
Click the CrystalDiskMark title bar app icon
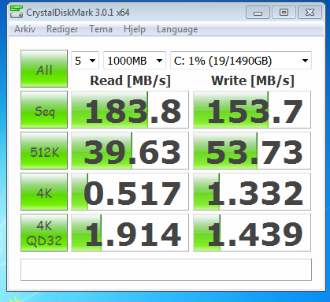[17, 12]
